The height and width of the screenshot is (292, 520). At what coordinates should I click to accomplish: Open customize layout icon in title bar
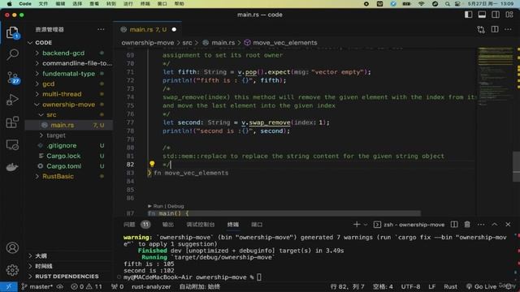pyautogui.click(x=509, y=15)
